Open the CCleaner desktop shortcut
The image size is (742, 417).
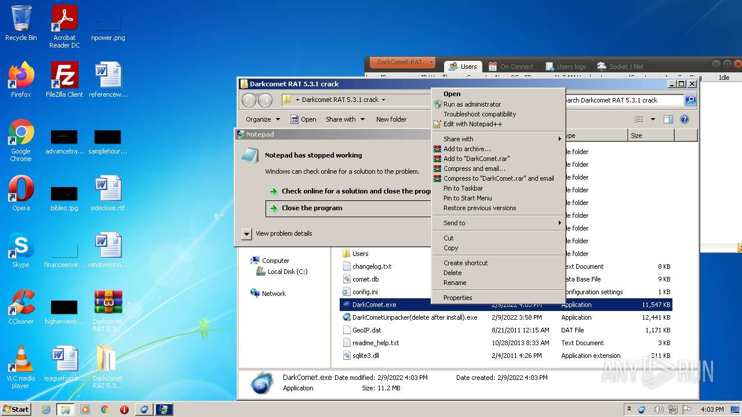pos(21,307)
